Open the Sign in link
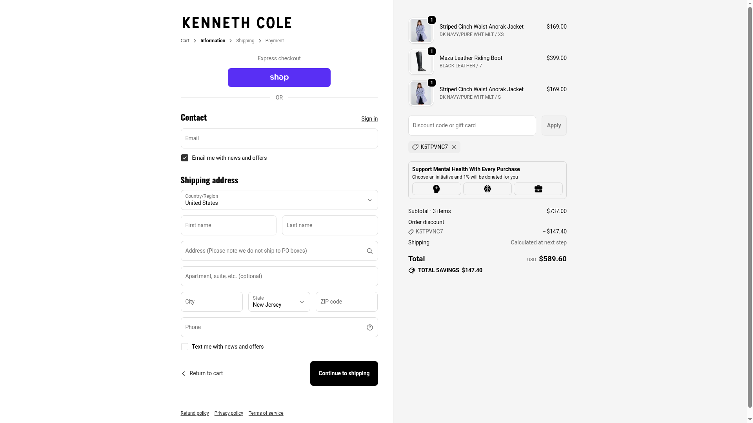753x423 pixels. [369, 119]
